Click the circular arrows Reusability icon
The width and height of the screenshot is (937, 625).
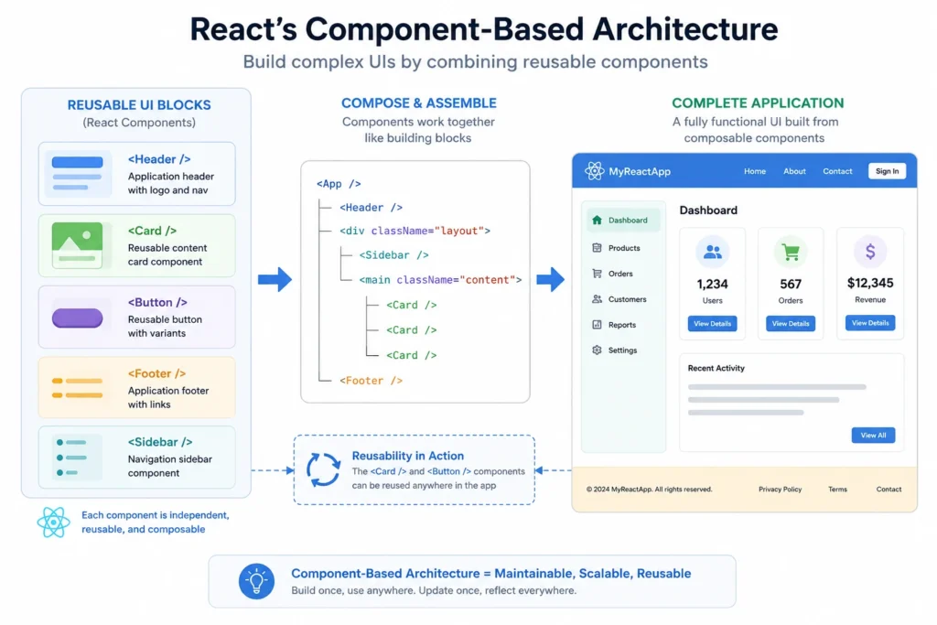[x=323, y=469]
